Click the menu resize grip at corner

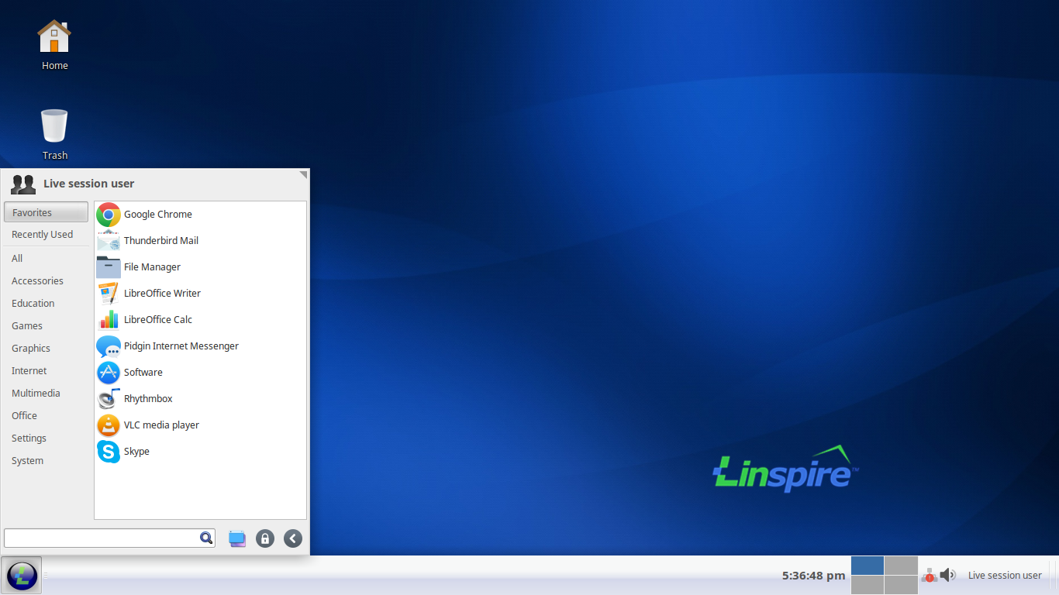click(x=303, y=175)
